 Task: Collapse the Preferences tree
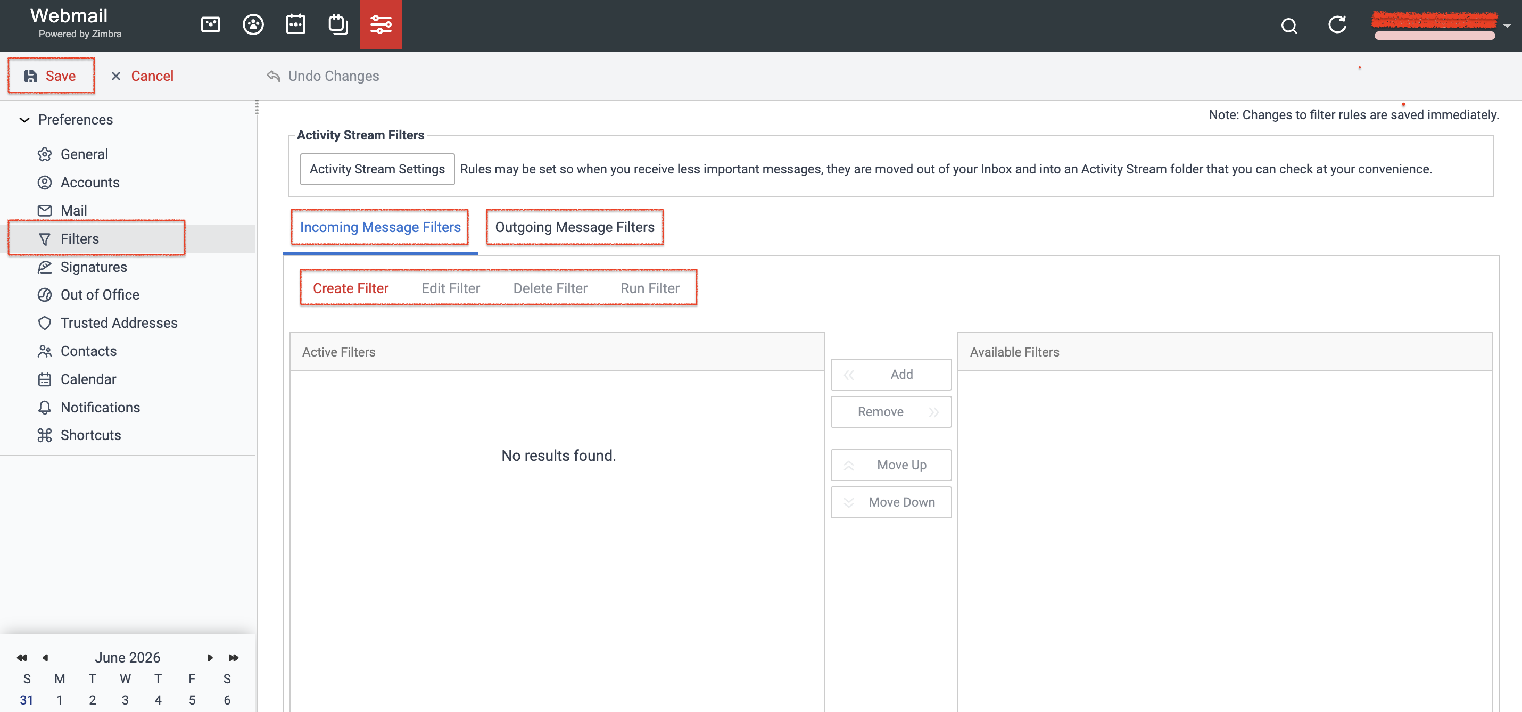coord(24,119)
